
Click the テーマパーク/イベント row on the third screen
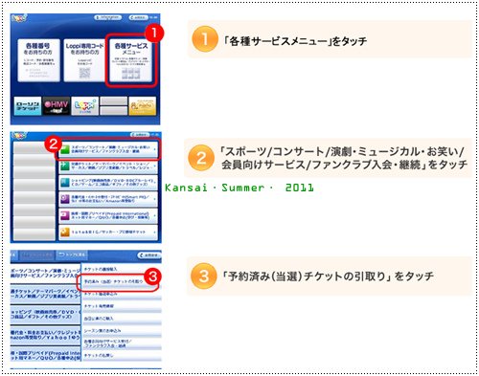point(45,294)
